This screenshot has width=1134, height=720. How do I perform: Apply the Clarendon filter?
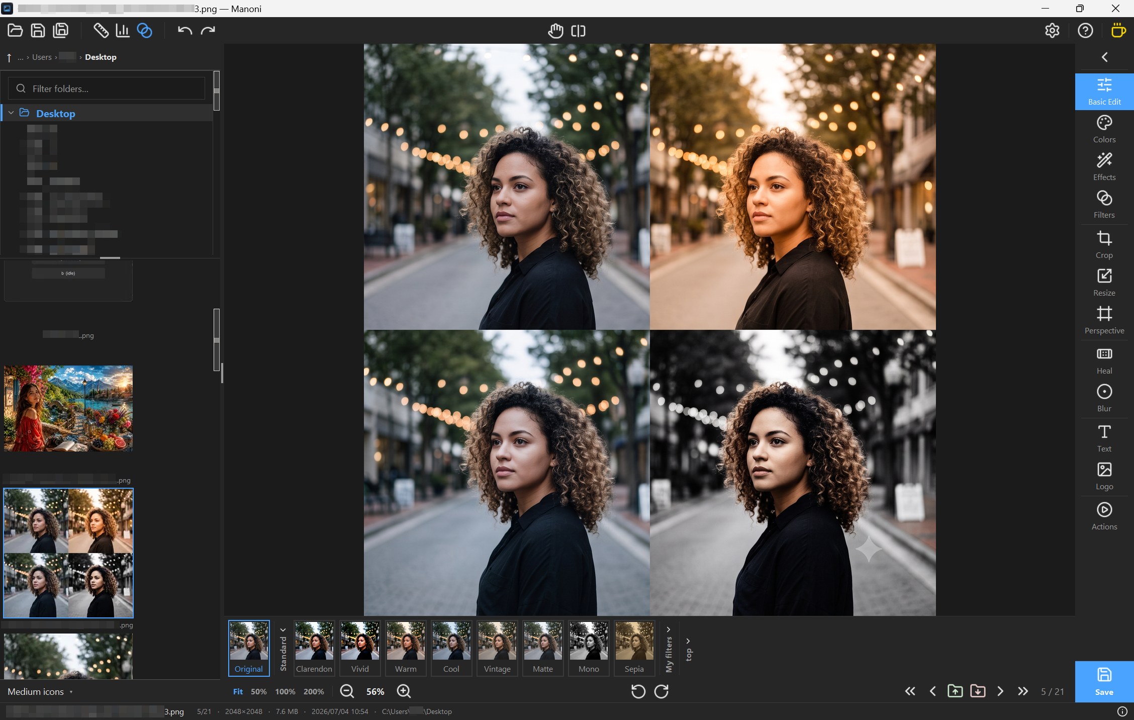click(314, 648)
